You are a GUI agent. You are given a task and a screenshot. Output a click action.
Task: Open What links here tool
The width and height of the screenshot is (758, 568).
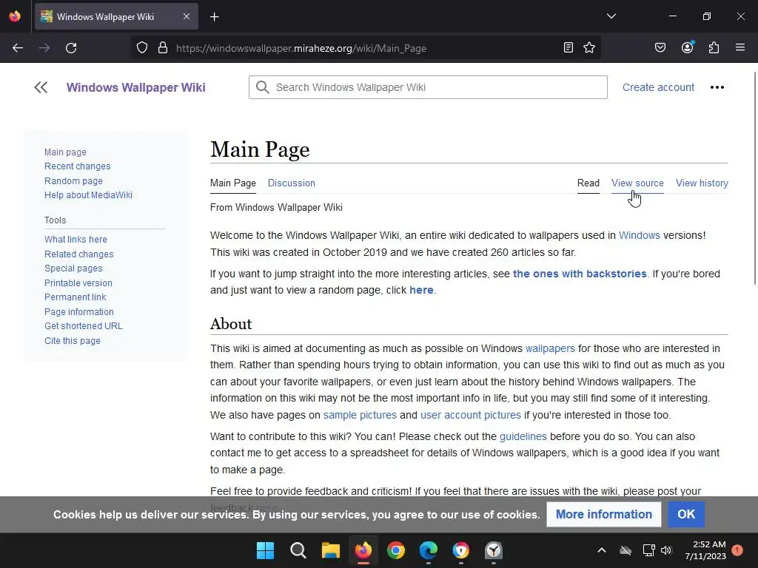[76, 240]
